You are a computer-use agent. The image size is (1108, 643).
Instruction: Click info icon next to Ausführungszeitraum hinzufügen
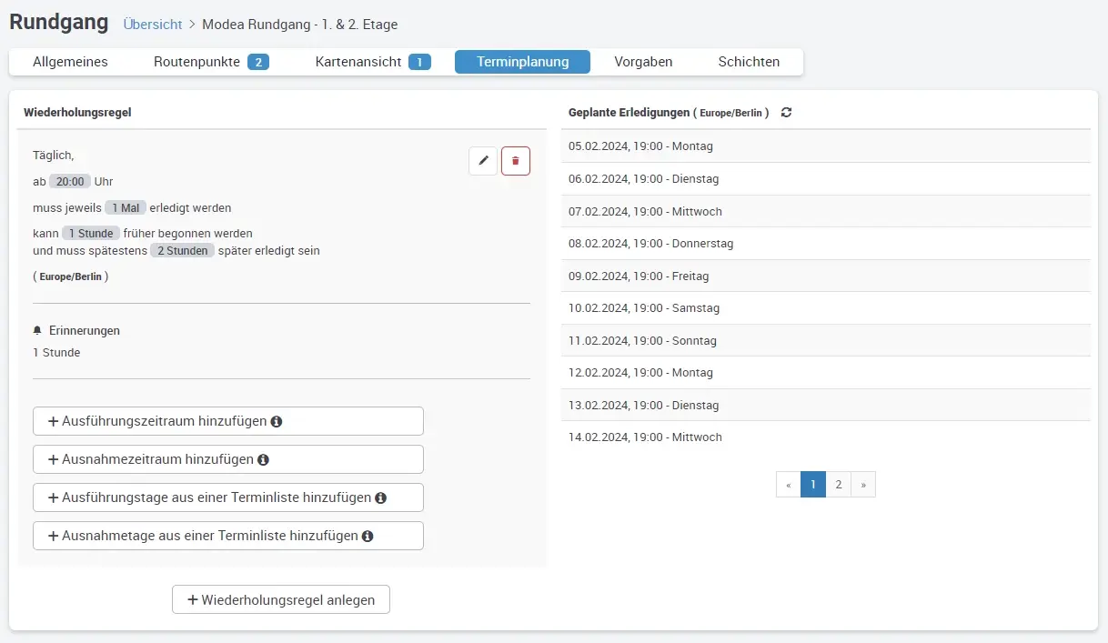pos(277,422)
